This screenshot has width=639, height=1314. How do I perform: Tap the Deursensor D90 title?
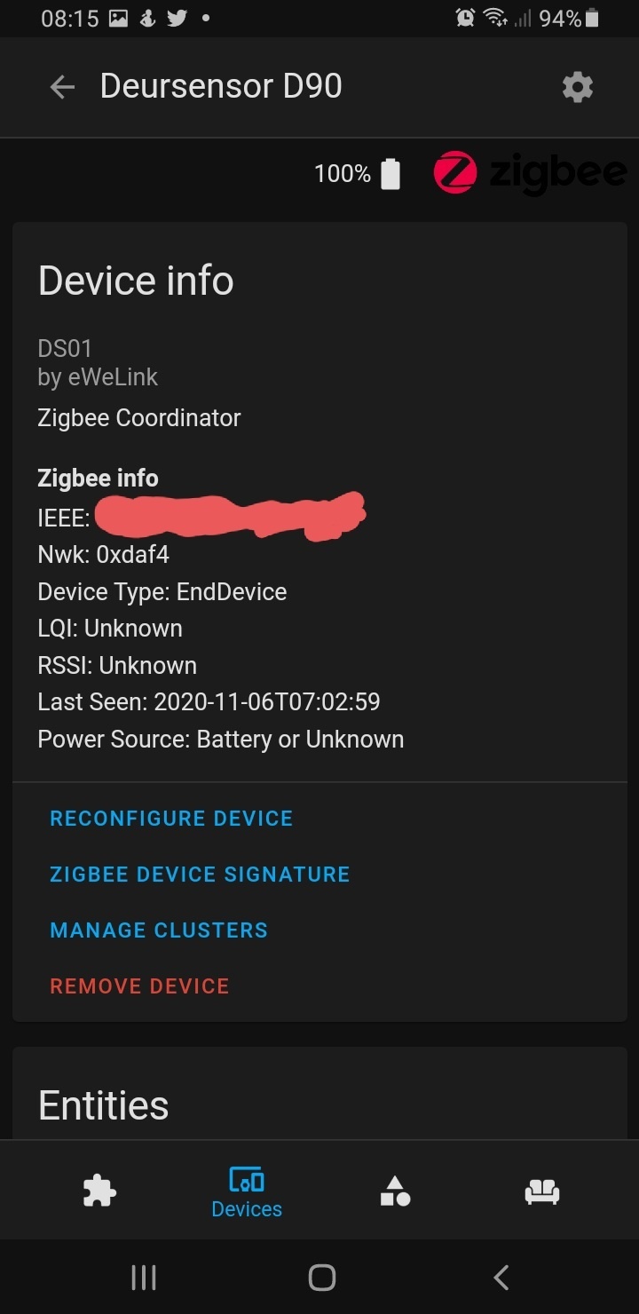[x=221, y=86]
